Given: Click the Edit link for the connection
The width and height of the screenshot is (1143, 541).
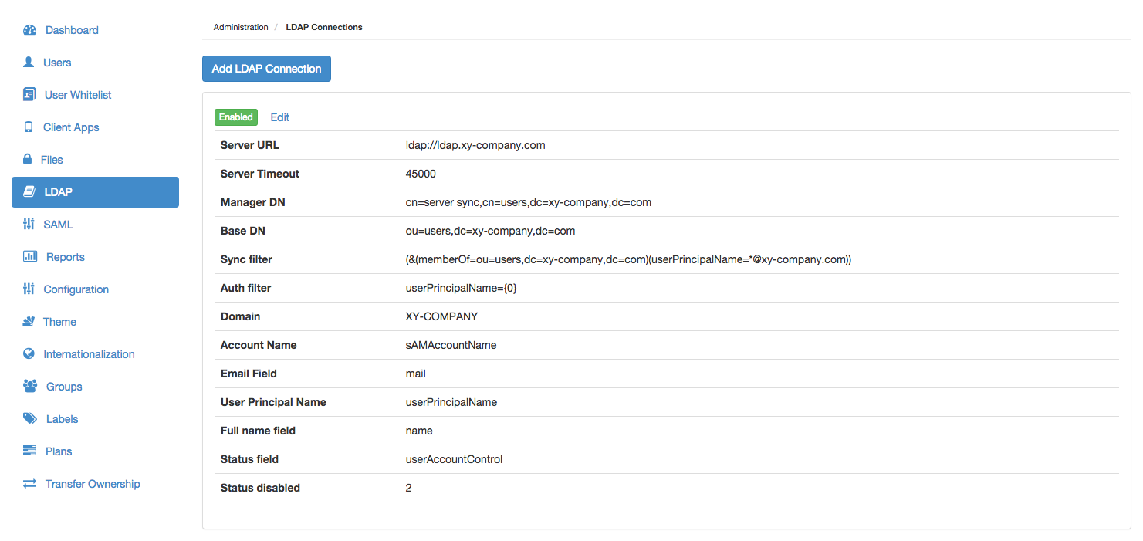Looking at the screenshot, I should point(279,117).
